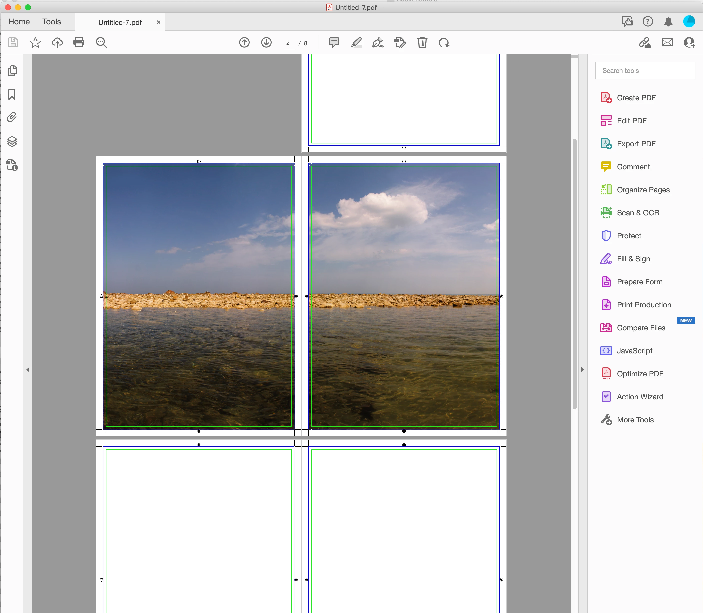Switch to the Home tab
The image size is (703, 613).
pyautogui.click(x=19, y=22)
